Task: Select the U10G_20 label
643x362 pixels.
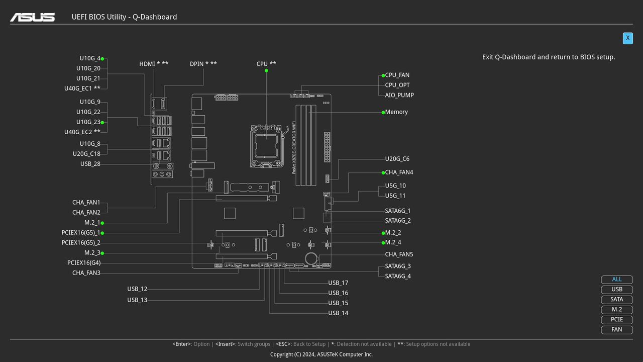Action: 88,68
